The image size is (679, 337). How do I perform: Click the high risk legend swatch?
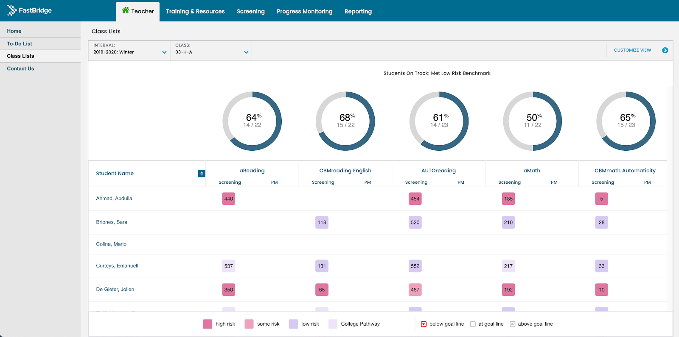tap(208, 324)
